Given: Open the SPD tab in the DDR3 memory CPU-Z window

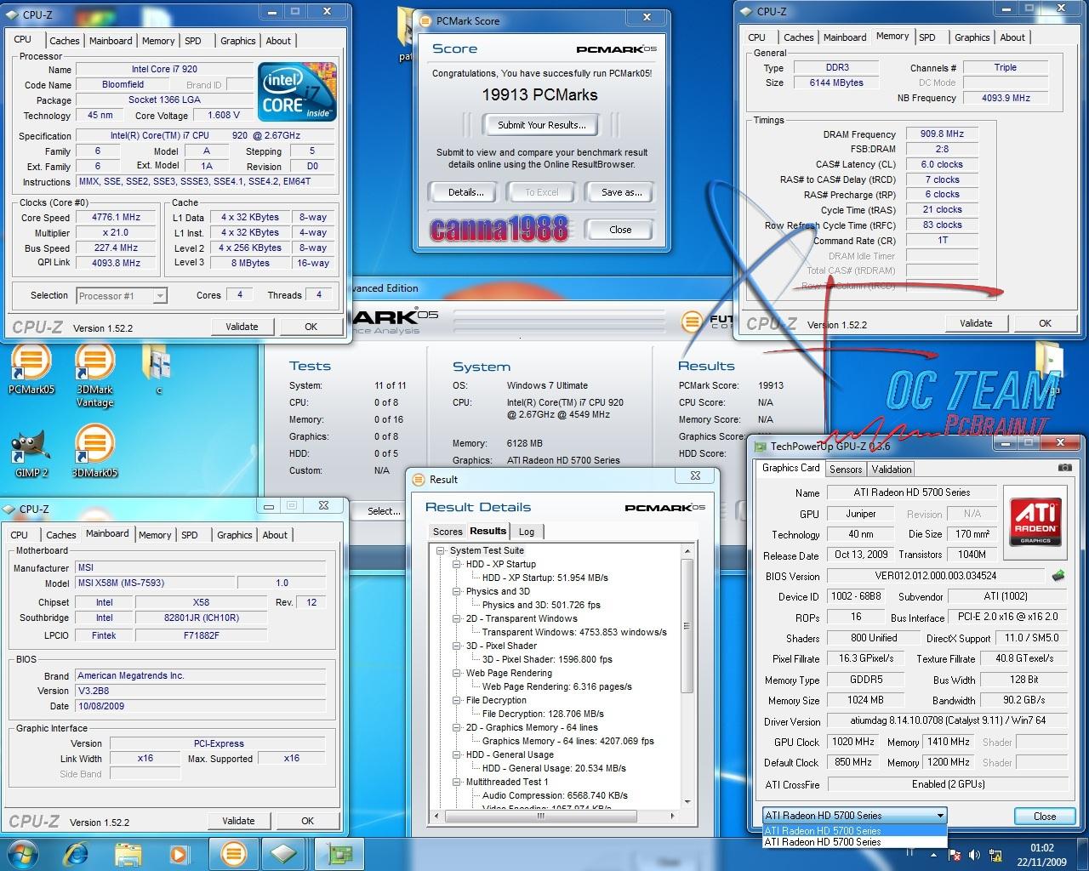Looking at the screenshot, I should pos(927,37).
